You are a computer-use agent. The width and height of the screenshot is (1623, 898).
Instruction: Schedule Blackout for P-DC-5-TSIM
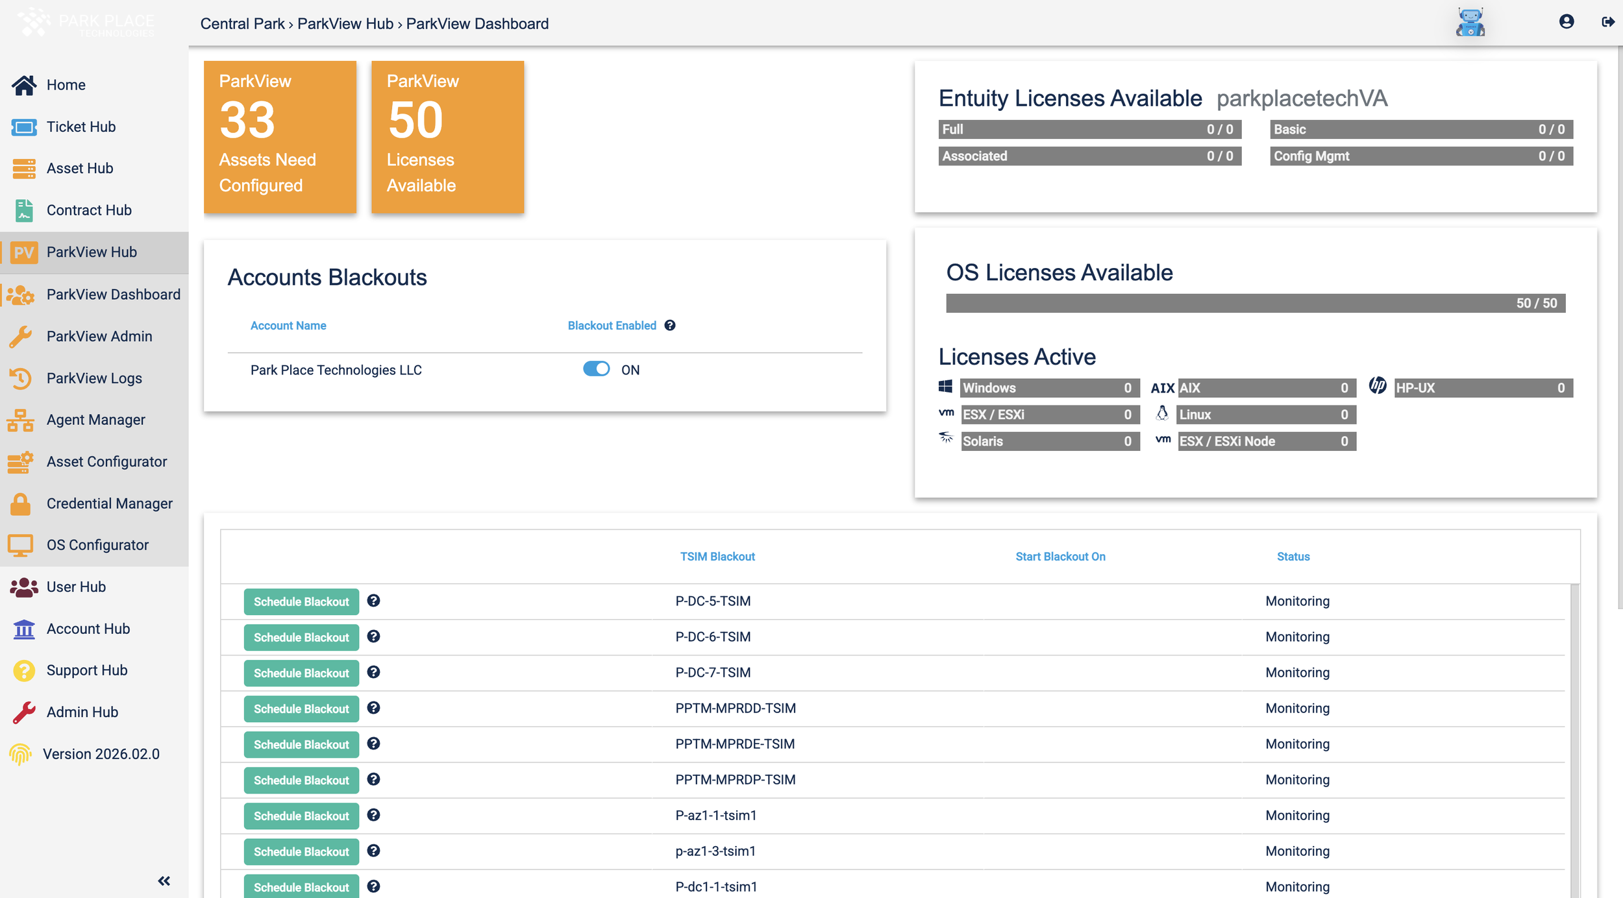pyautogui.click(x=301, y=601)
